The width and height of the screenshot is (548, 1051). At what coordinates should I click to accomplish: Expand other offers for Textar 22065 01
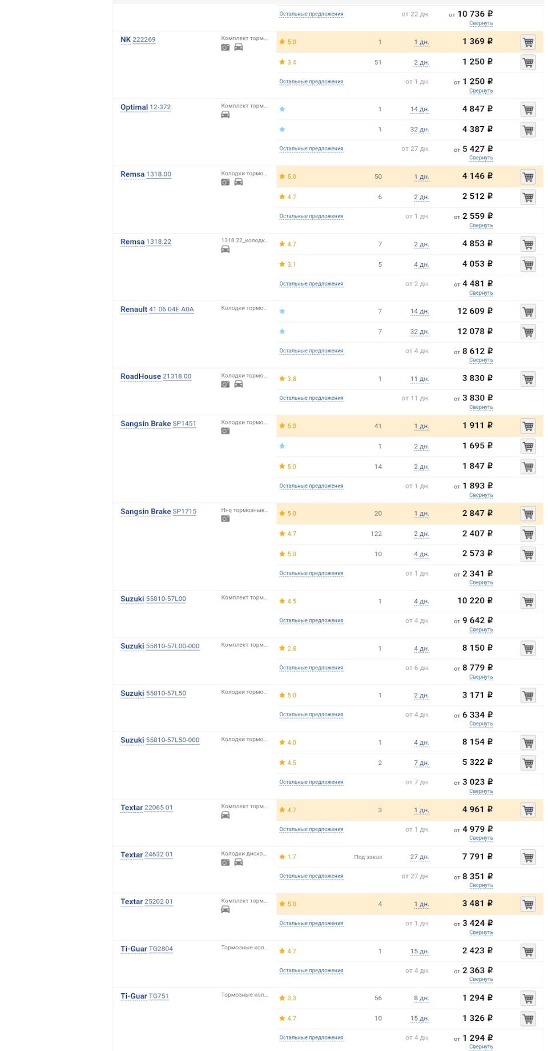[x=311, y=829]
